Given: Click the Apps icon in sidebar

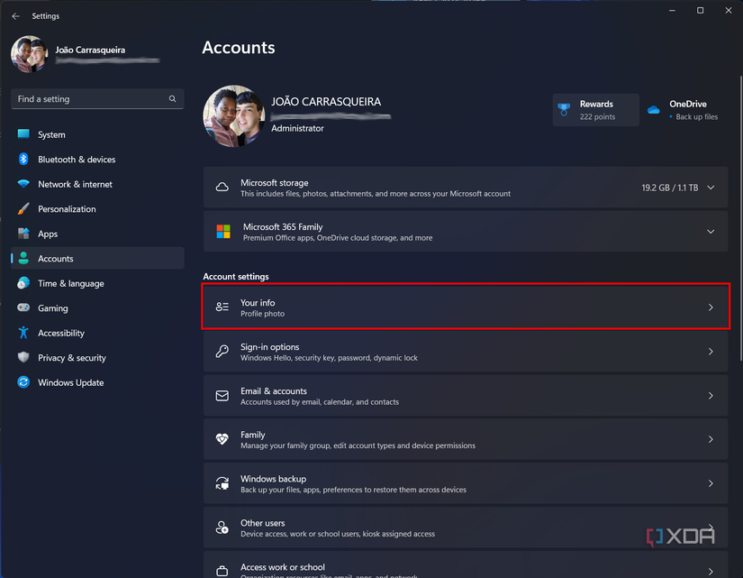Looking at the screenshot, I should (23, 233).
